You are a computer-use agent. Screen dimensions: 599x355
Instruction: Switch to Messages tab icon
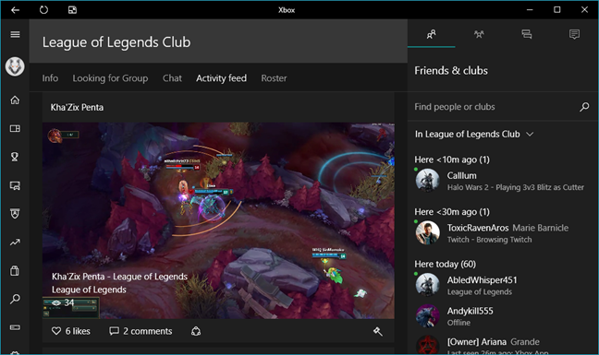pos(527,35)
